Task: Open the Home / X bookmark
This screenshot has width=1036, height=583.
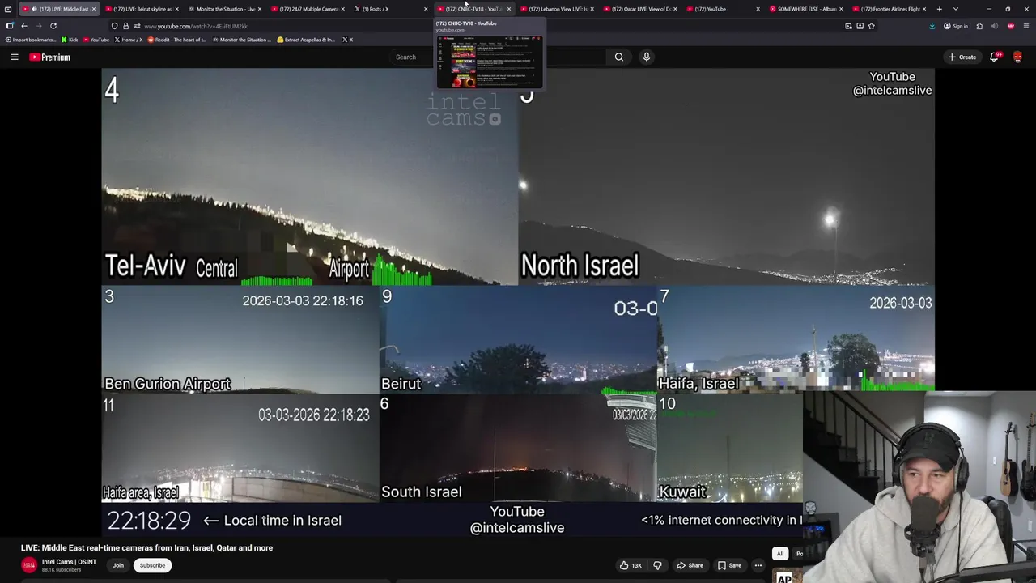Action: coord(128,40)
